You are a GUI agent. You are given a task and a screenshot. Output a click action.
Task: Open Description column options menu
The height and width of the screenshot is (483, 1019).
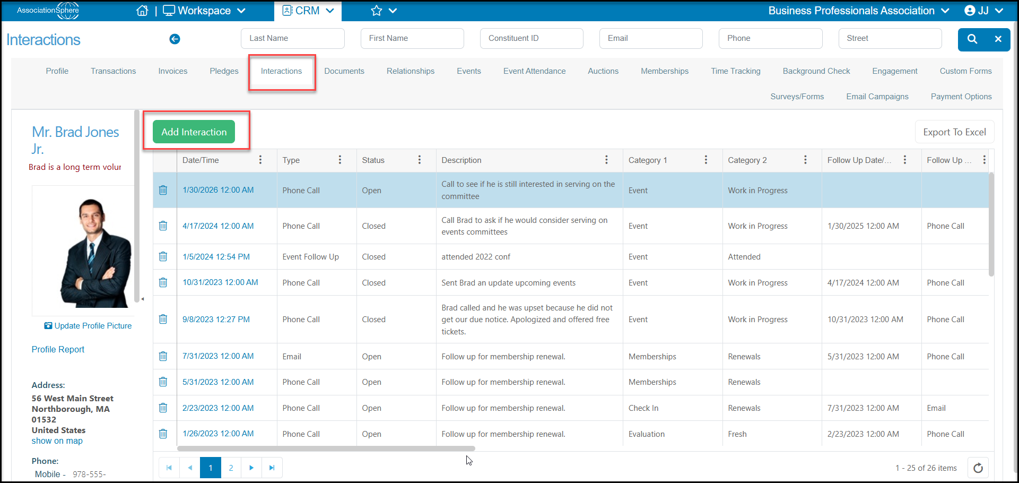(x=606, y=160)
